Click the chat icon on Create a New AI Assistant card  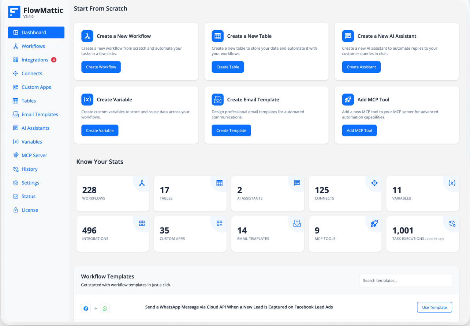348,36
